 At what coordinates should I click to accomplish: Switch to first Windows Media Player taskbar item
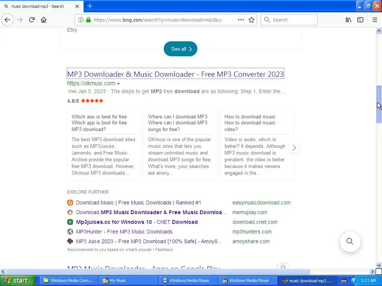[x=188, y=280]
